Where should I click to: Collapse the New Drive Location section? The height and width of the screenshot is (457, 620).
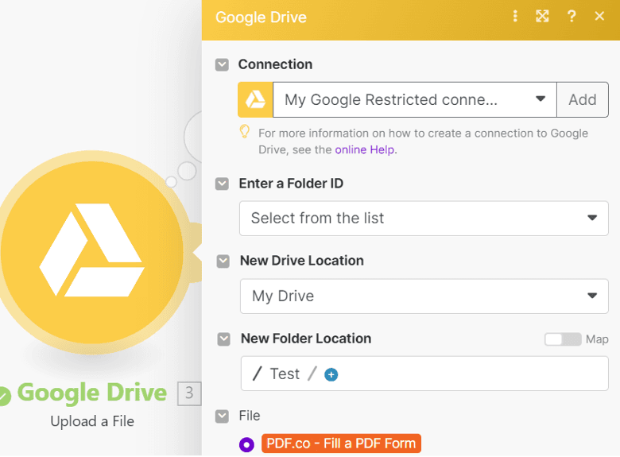[x=223, y=261]
